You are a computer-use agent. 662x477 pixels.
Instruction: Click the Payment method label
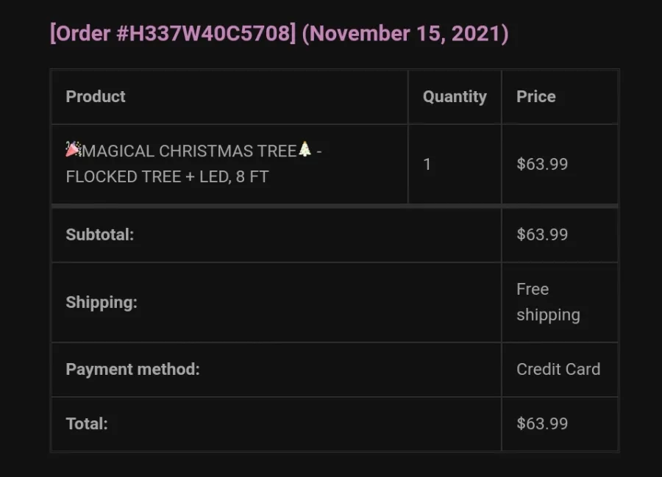pos(132,369)
